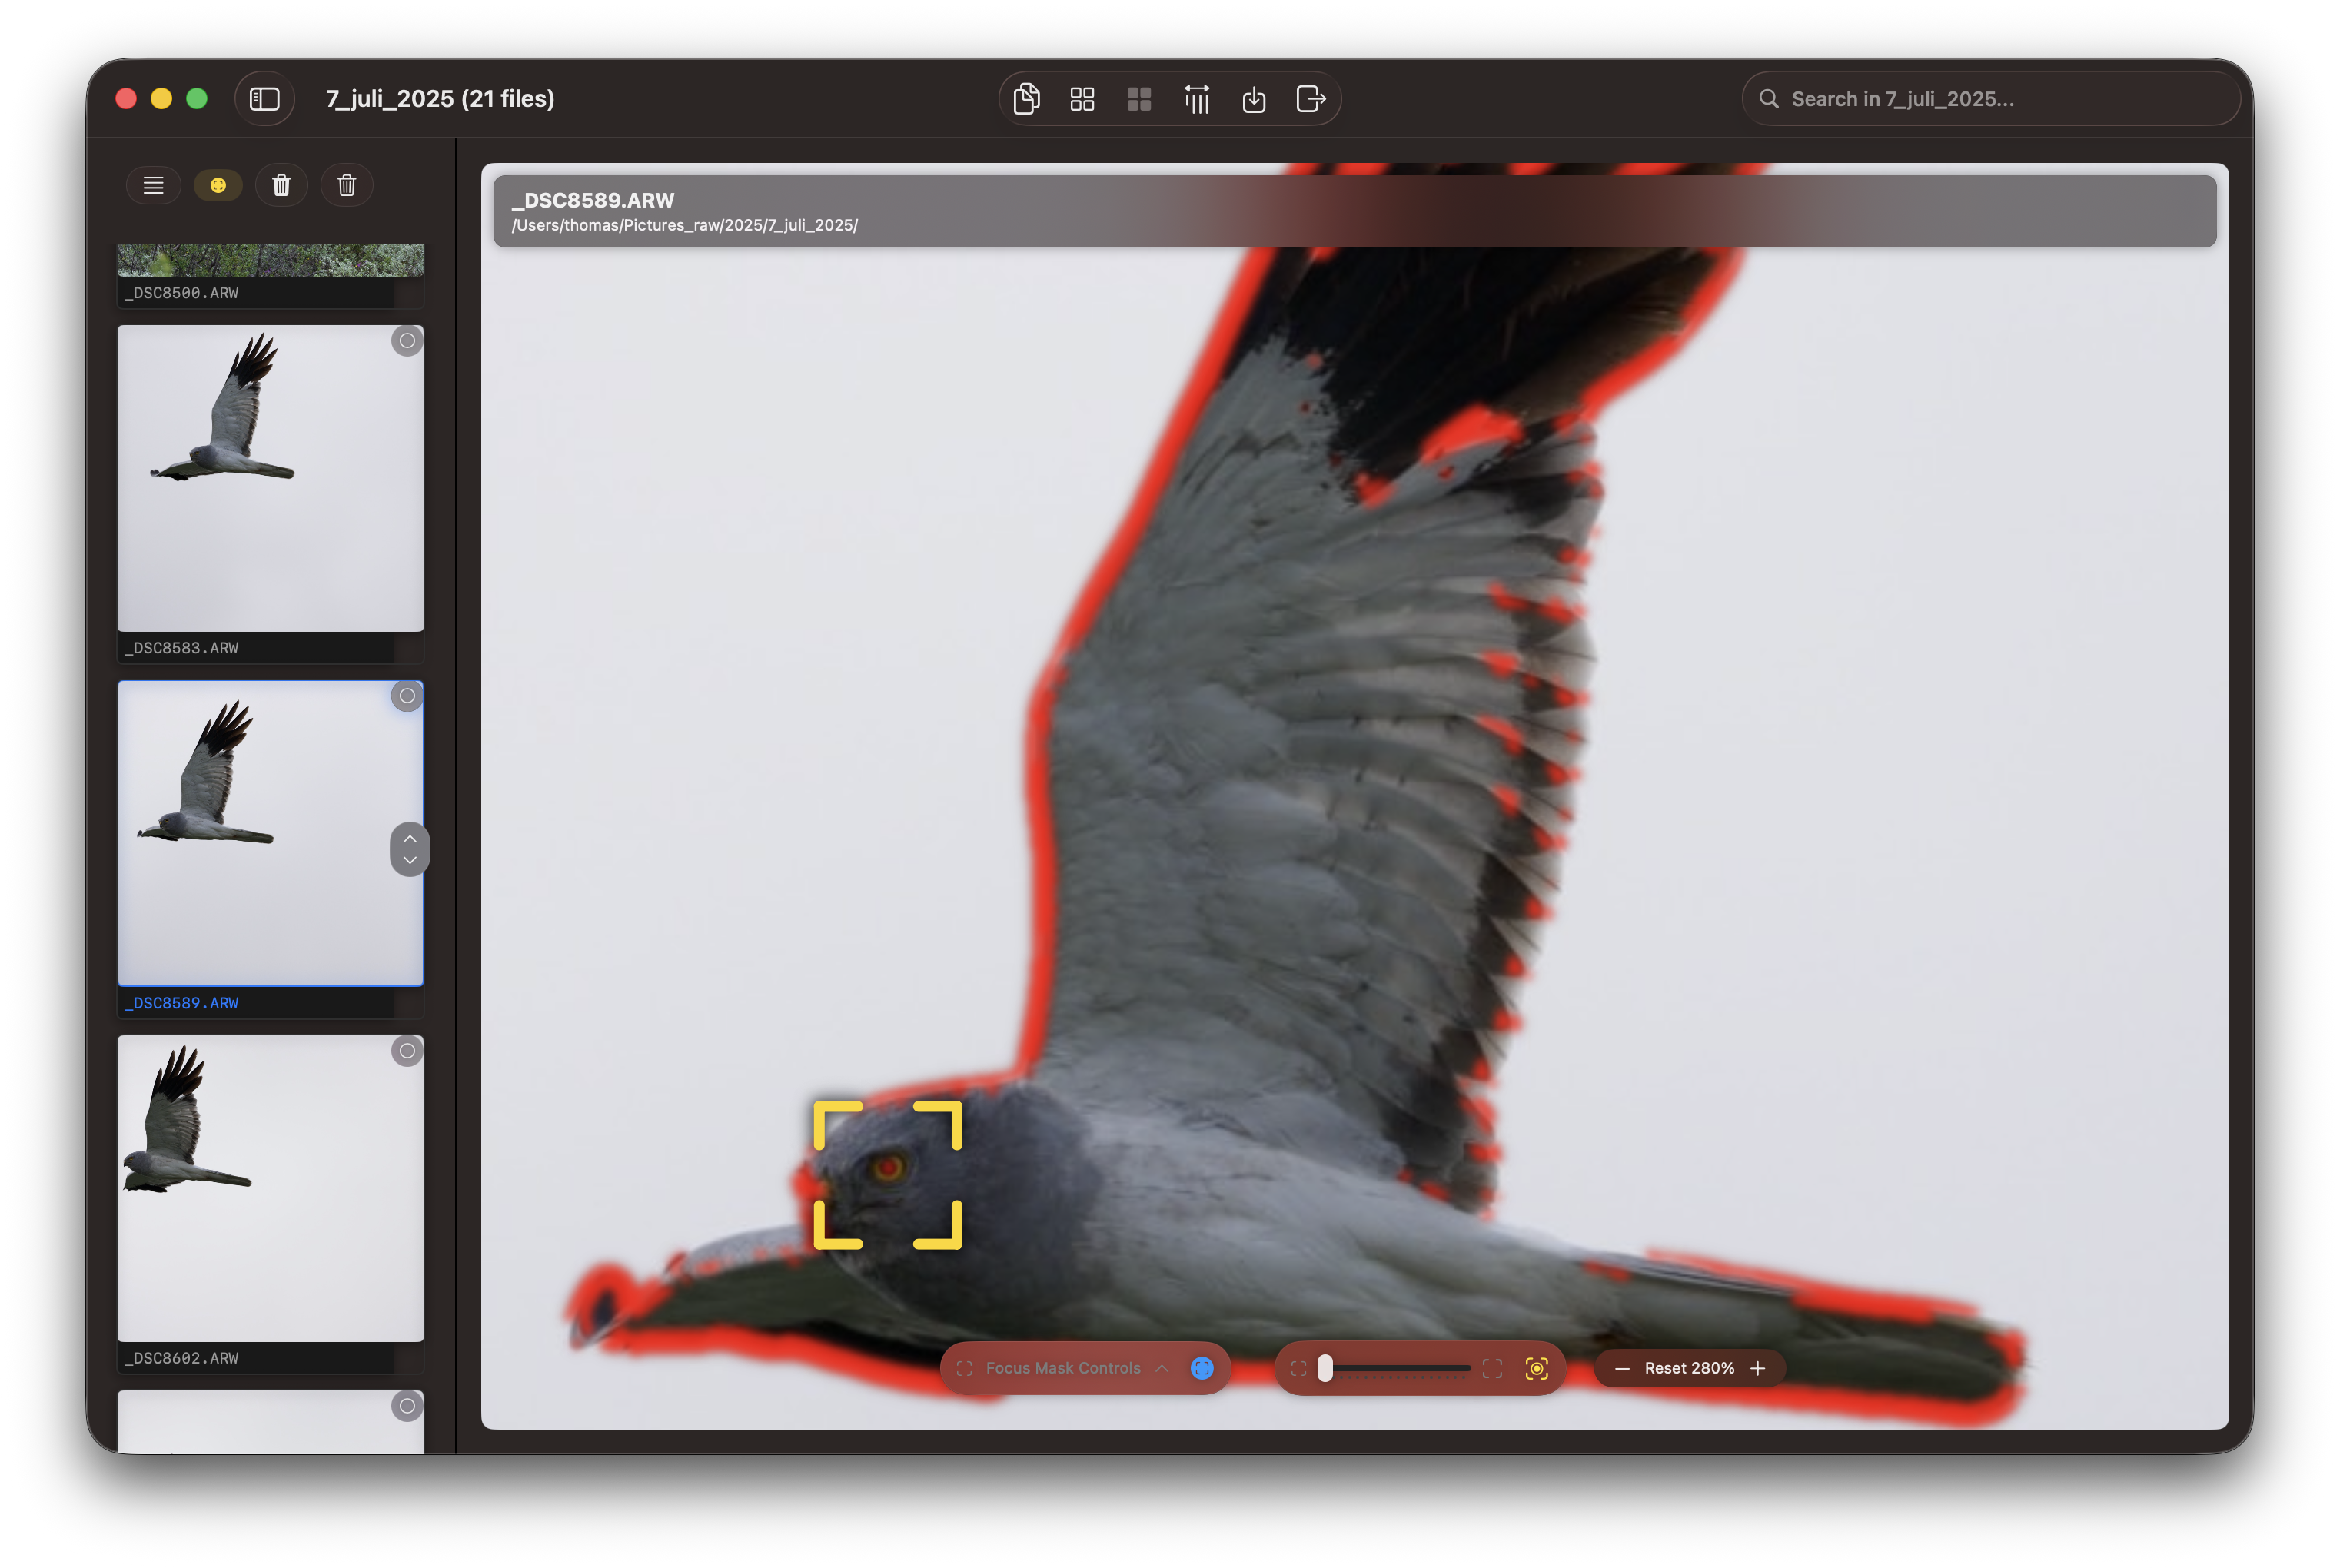This screenshot has width=2340, height=1568.
Task: Click the plus button to zoom in
Action: (1759, 1368)
